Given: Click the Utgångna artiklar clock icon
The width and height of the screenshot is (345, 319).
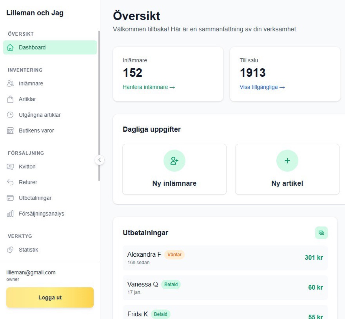Looking at the screenshot, I should click(x=10, y=115).
